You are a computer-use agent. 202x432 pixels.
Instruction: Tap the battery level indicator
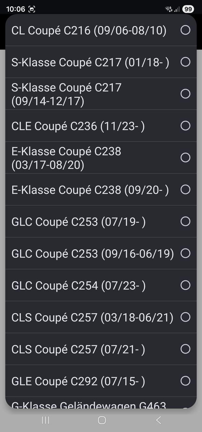[188, 9]
